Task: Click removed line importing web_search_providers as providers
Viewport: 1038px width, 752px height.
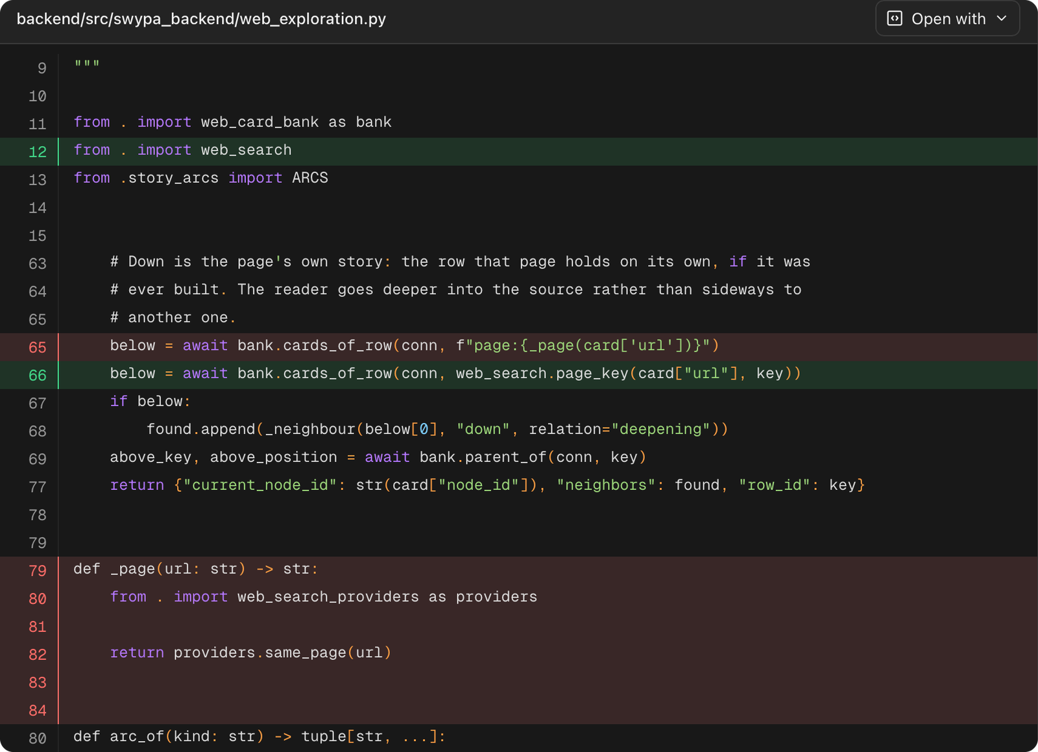Action: pyautogui.click(x=323, y=596)
